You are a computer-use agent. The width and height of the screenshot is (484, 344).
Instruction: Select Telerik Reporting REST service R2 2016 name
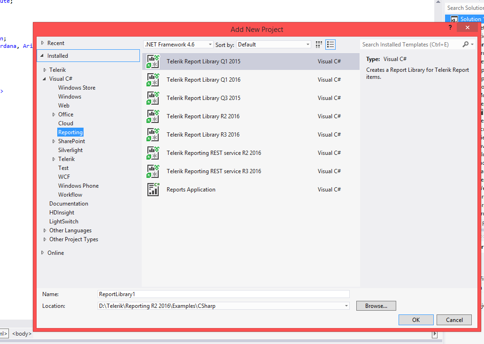[214, 153]
